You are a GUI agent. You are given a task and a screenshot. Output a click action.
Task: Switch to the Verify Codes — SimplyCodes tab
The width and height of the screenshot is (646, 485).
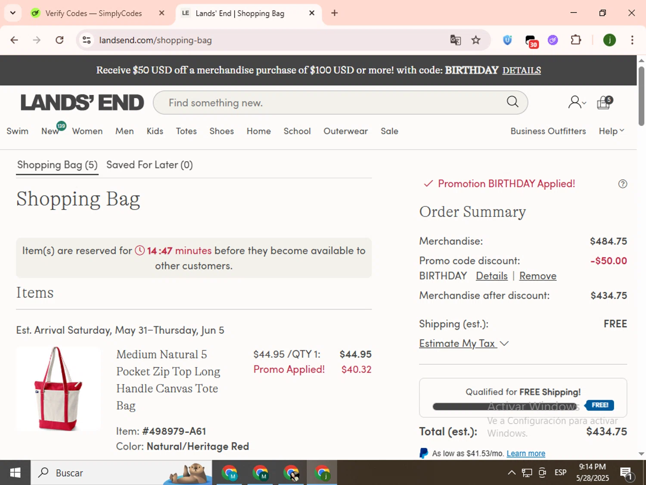coord(93,13)
